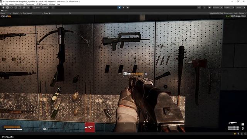Adjust the Game view Scale slider

[x=59, y=13]
